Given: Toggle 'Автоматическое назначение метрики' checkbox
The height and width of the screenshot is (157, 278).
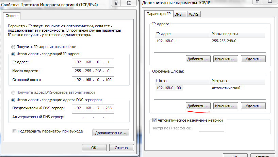Looking at the screenshot, I should pyautogui.click(x=155, y=120).
